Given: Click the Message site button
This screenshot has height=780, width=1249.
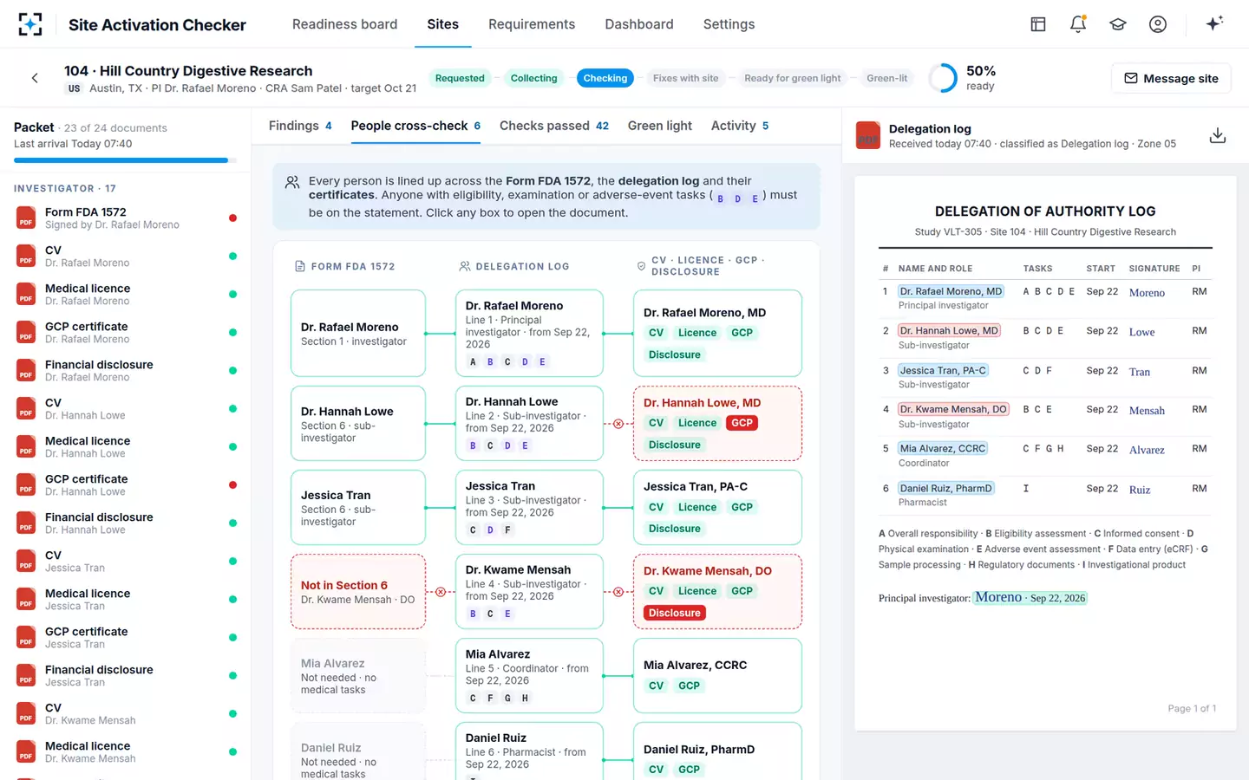Looking at the screenshot, I should point(1171,78).
